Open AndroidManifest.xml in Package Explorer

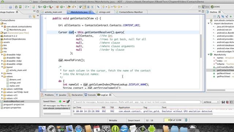(14, 101)
